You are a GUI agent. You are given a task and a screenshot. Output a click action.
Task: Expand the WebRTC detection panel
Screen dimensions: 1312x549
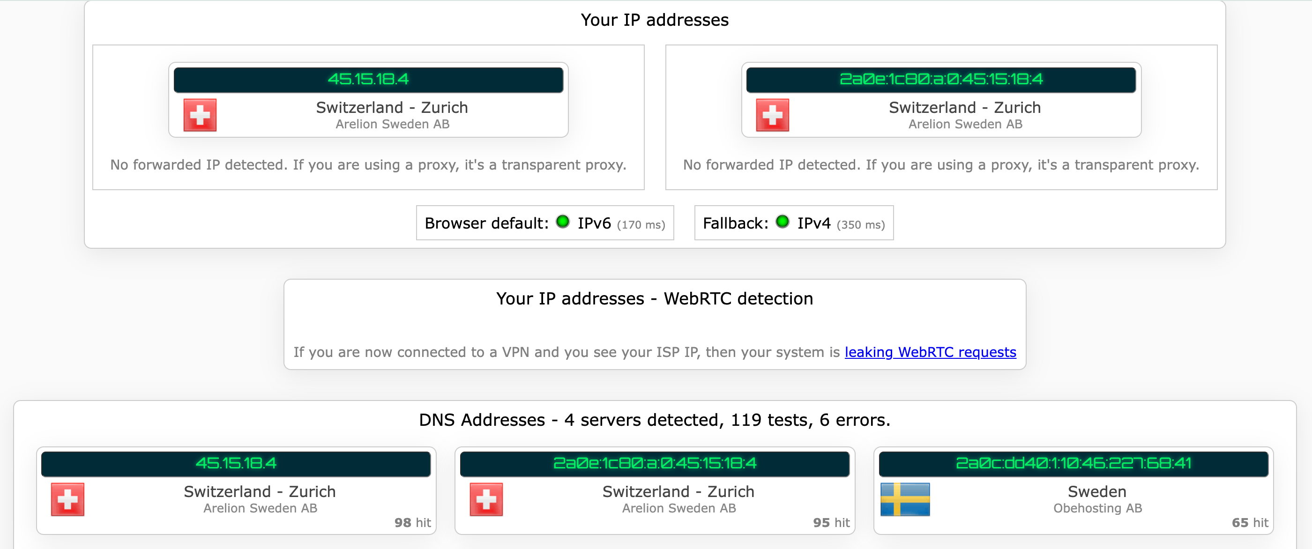pyautogui.click(x=655, y=299)
